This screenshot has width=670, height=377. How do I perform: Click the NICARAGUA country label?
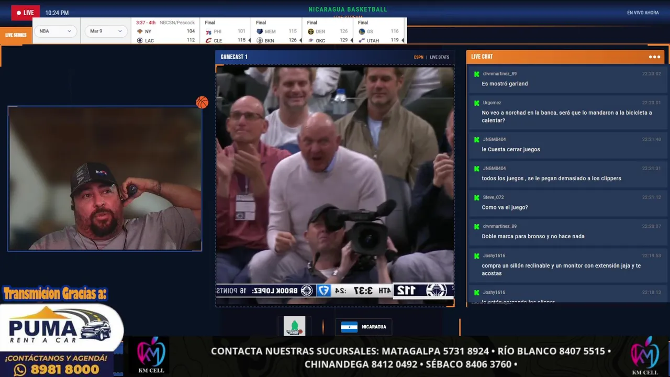(x=374, y=327)
